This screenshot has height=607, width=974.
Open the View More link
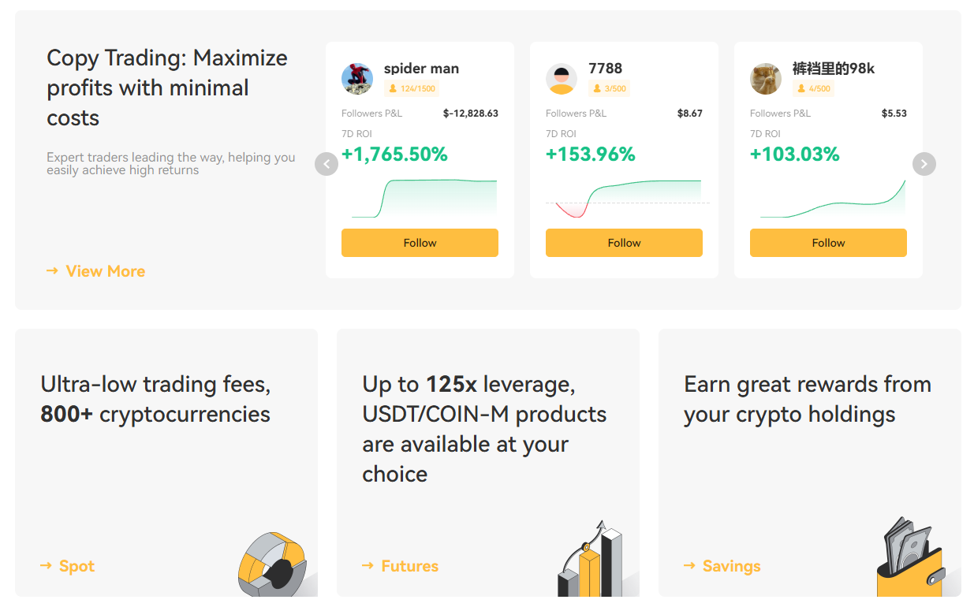click(x=95, y=271)
